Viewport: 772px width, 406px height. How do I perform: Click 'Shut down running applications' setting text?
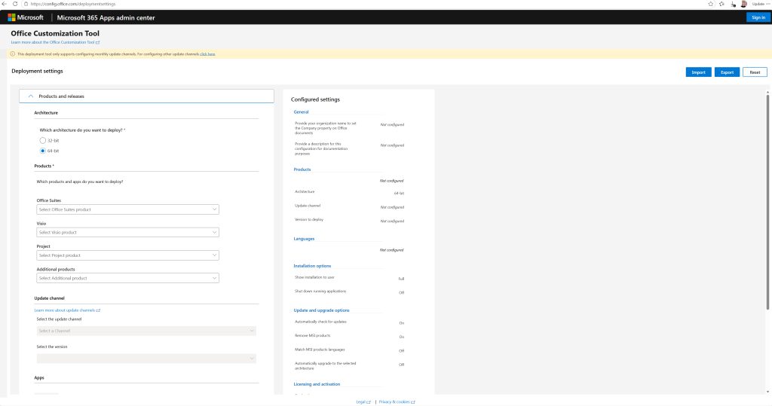tap(320, 292)
